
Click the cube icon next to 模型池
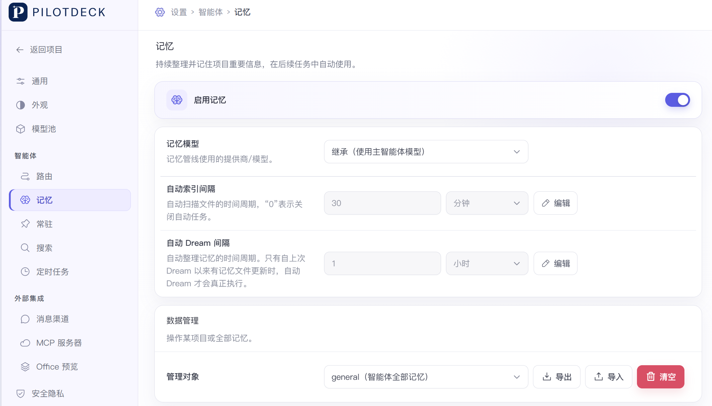(x=21, y=129)
